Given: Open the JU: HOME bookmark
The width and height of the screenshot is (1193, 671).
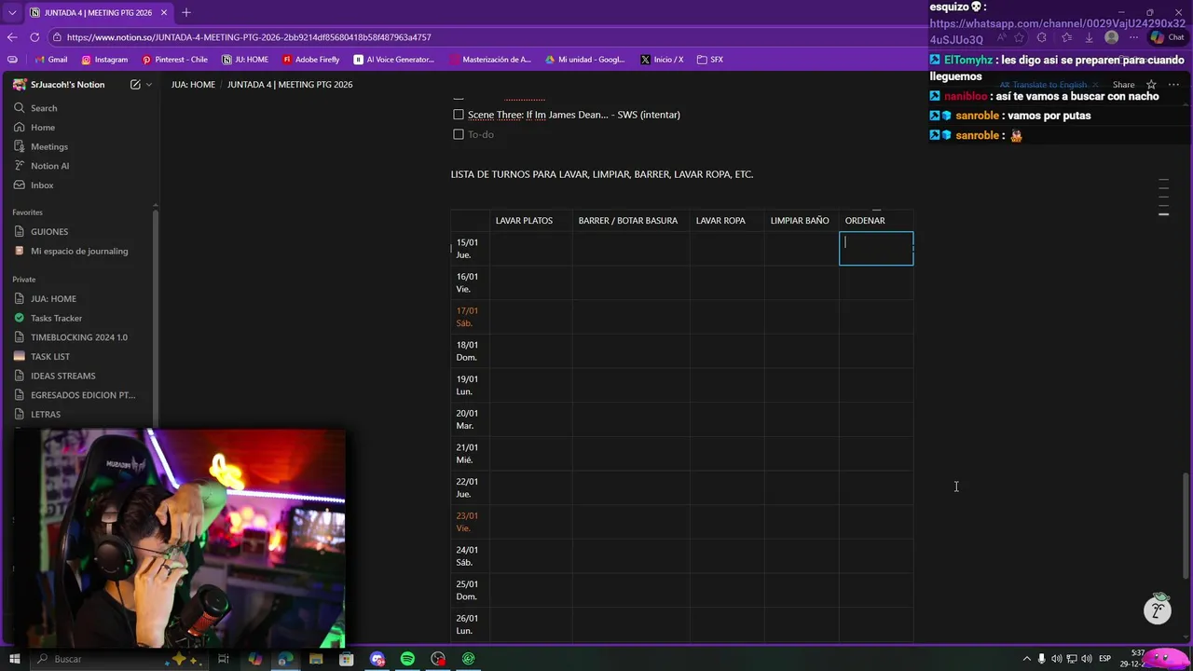Looking at the screenshot, I should (245, 60).
